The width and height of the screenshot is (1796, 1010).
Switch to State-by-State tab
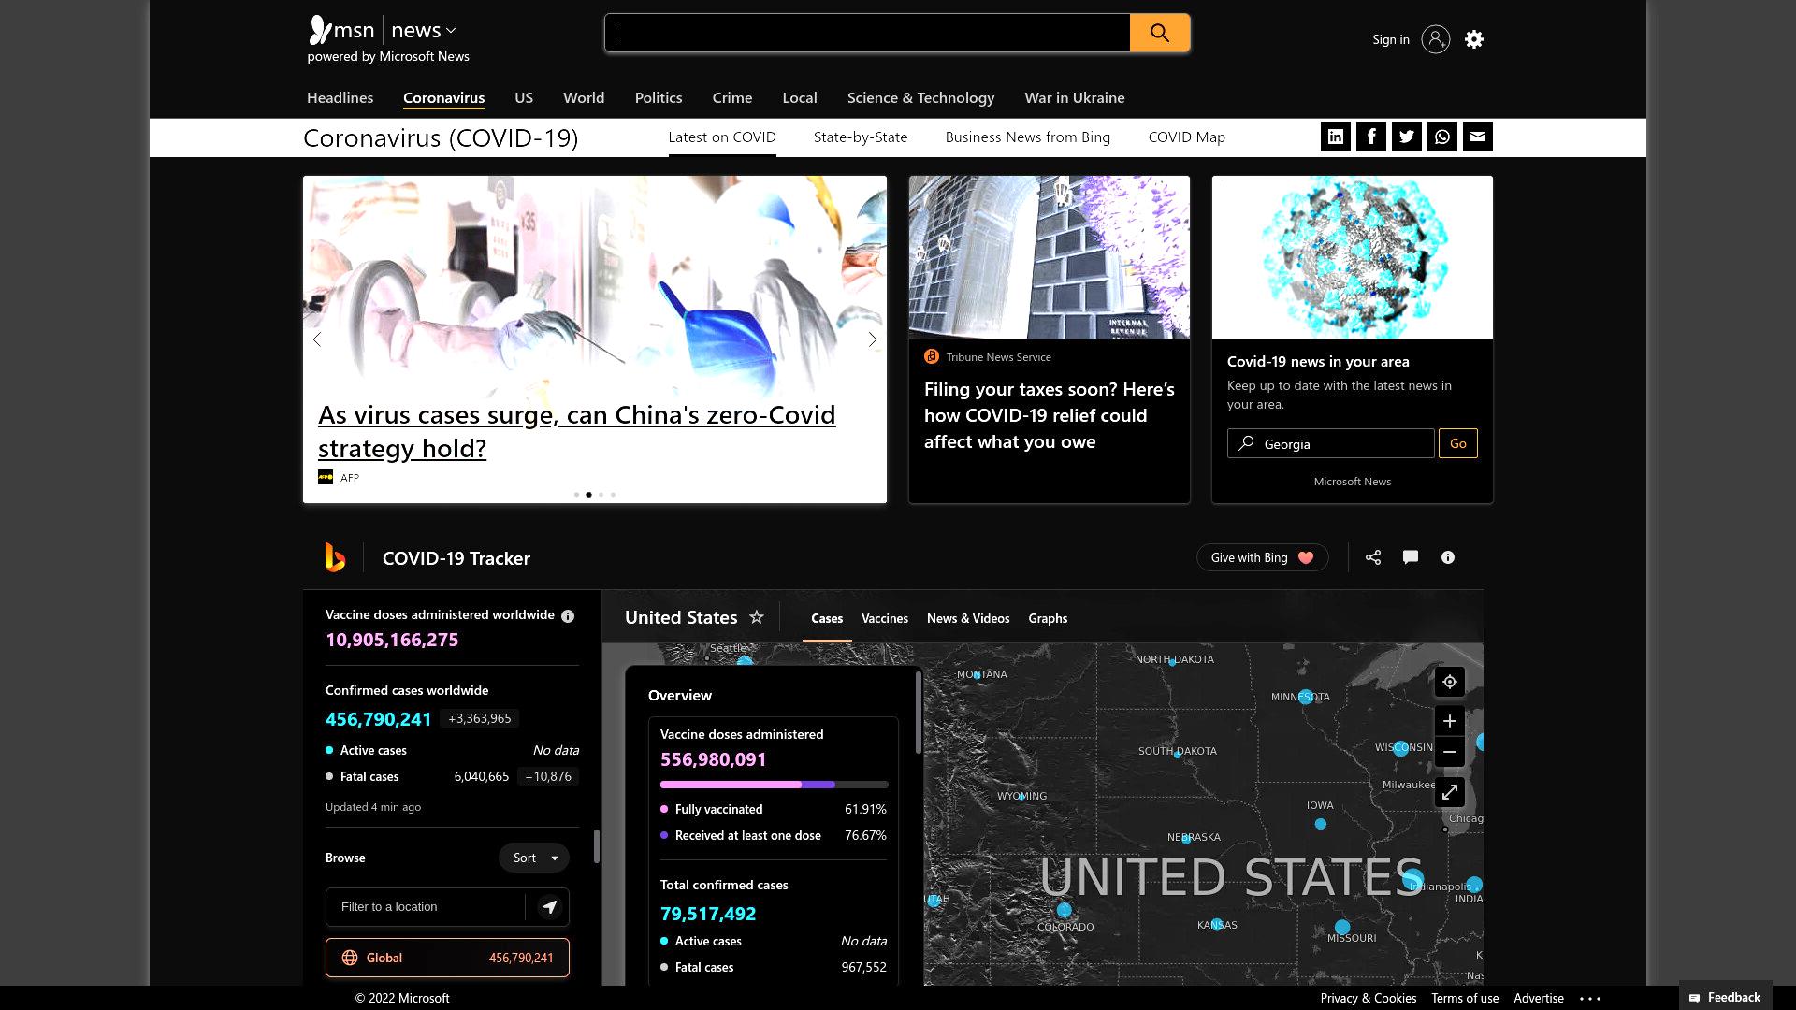[x=861, y=137]
